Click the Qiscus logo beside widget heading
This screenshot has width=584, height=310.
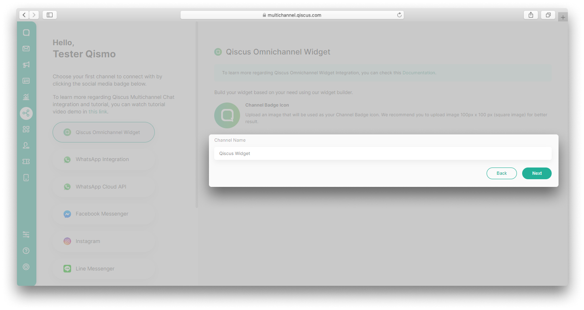tap(218, 52)
